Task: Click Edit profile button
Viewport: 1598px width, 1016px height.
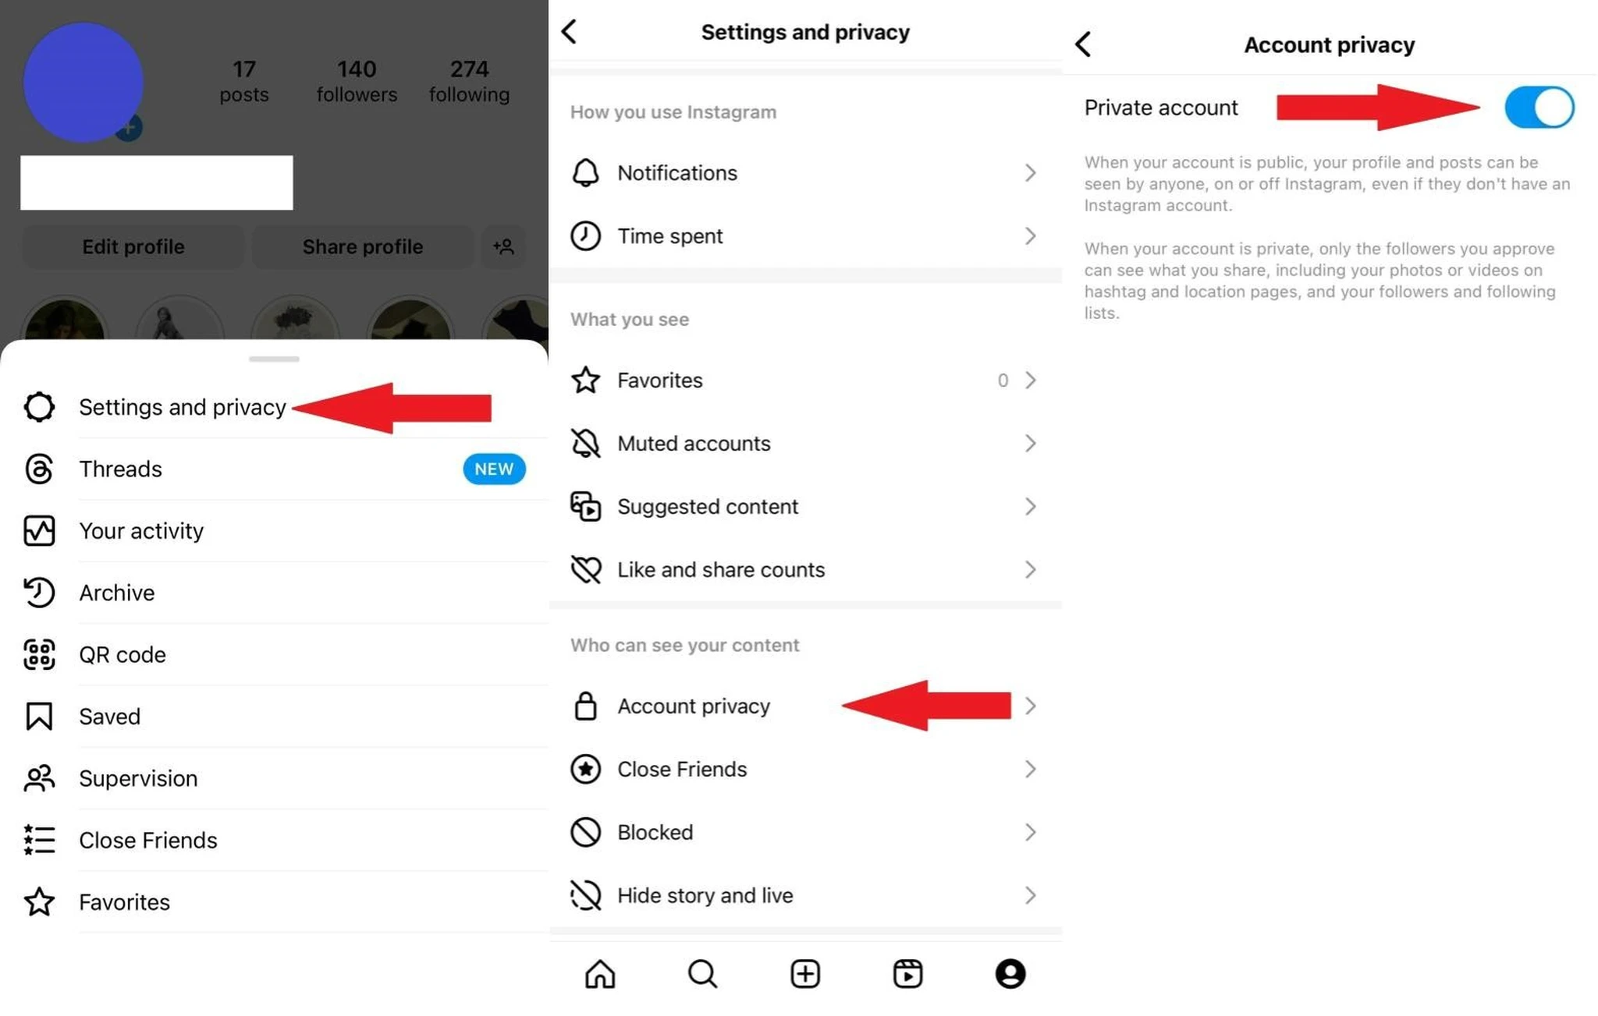Action: 133,246
